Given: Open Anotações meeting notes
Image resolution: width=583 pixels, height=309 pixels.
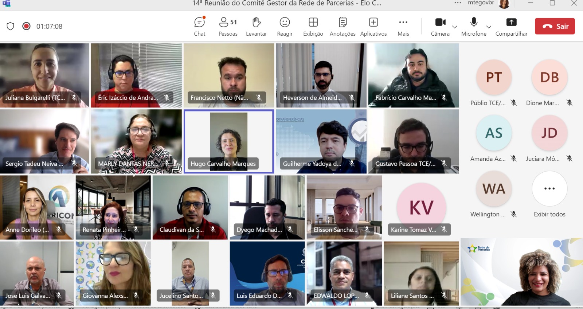Looking at the screenshot, I should 343,27.
